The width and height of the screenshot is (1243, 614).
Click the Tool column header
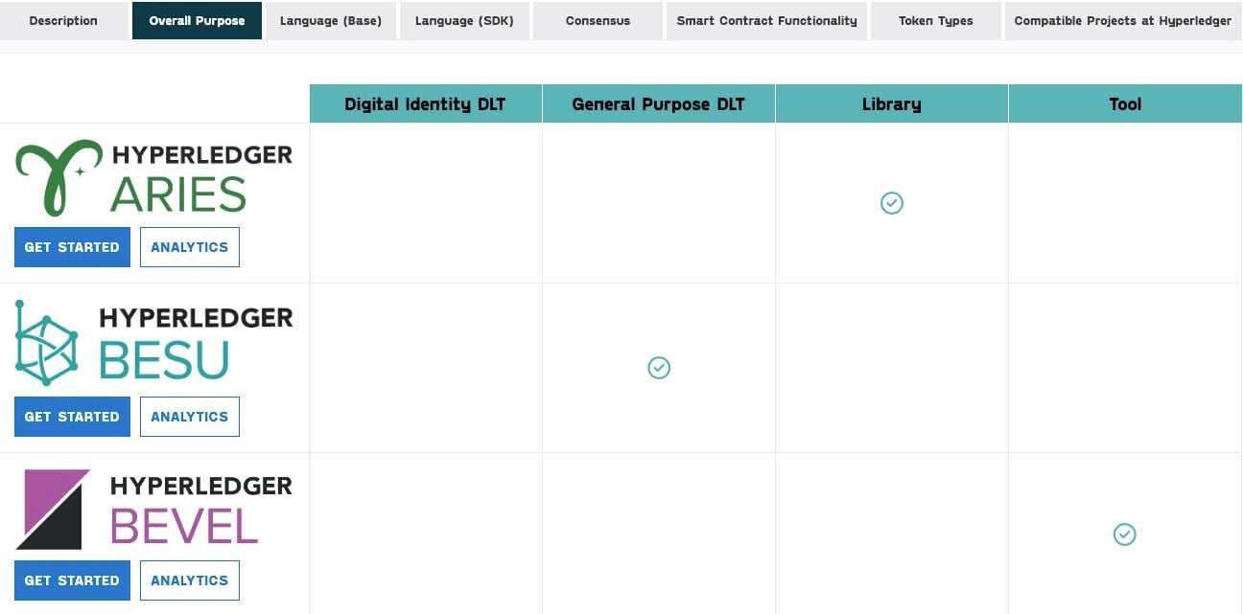tap(1125, 104)
